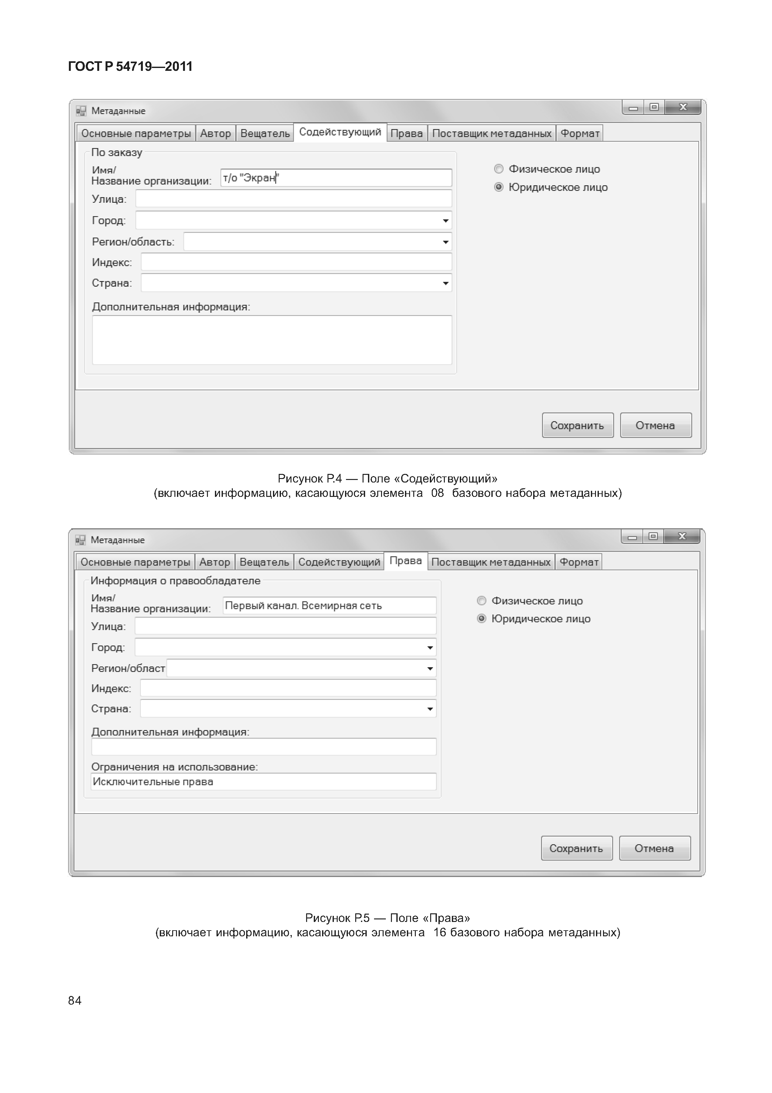Select the Содействующий tab in upper window
The height and width of the screenshot is (1093, 772).
click(340, 132)
